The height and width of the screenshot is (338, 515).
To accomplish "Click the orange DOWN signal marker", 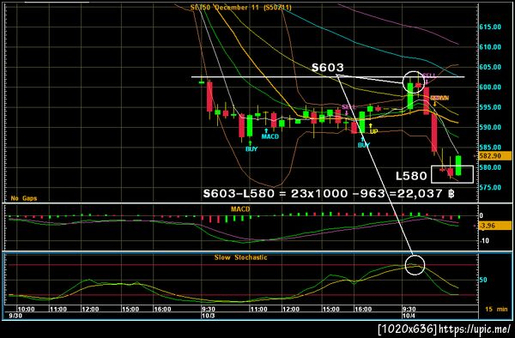I will point(439,98).
